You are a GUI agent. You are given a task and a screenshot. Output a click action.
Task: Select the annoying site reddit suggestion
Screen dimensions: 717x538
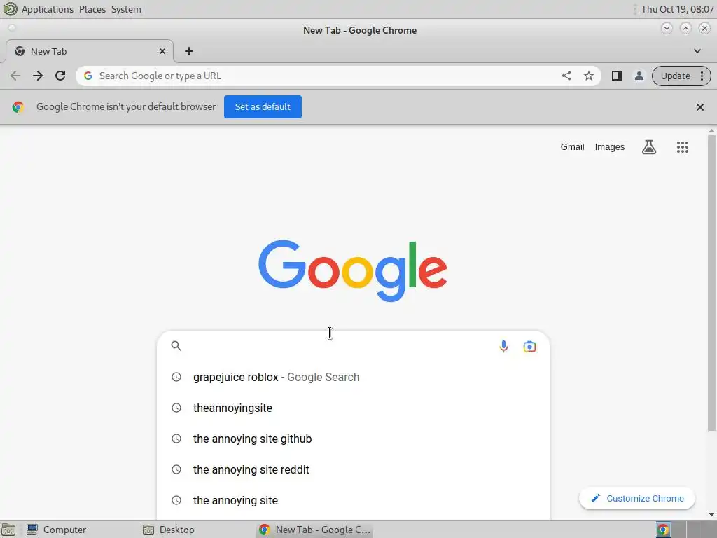(x=353, y=470)
